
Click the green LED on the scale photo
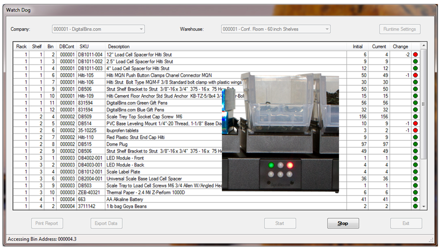tap(271, 165)
